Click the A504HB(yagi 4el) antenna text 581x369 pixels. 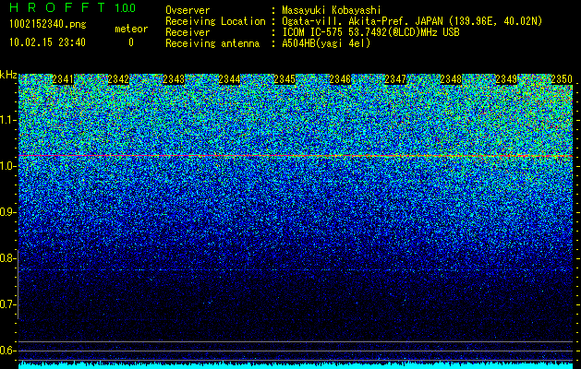tap(326, 43)
